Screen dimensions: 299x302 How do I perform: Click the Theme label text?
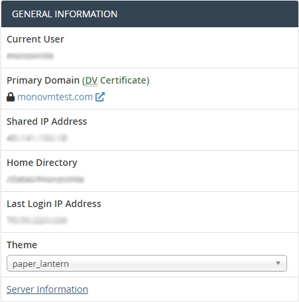(x=22, y=245)
